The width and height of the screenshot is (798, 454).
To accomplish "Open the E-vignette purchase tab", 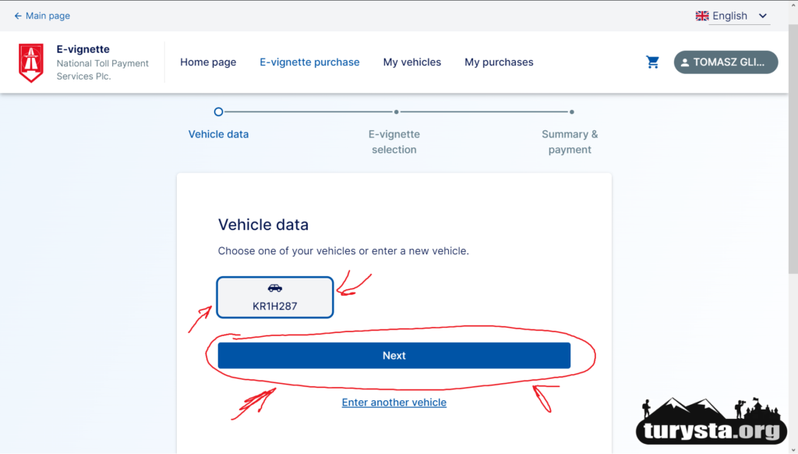I will pos(309,62).
